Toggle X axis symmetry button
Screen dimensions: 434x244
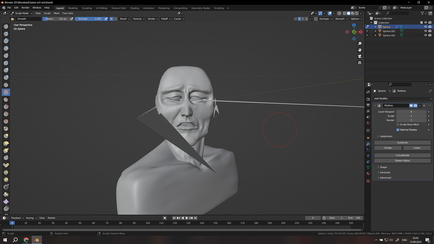click(x=299, y=19)
